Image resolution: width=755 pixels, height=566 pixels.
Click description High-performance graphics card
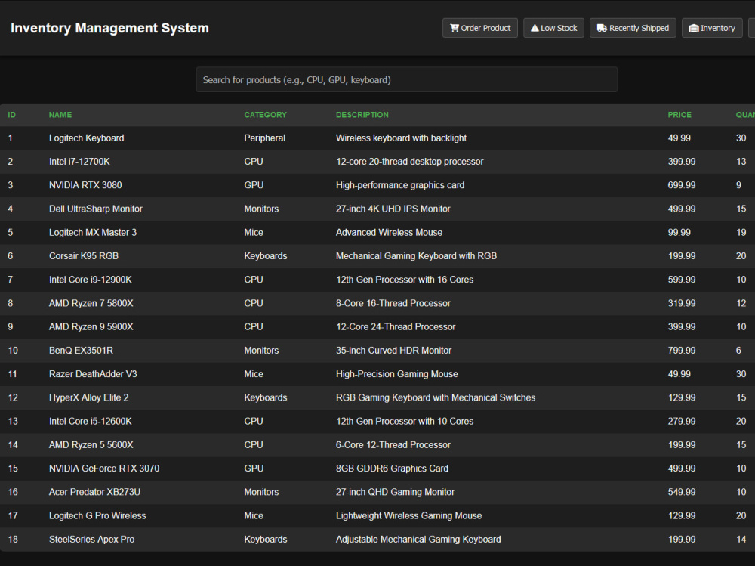click(x=400, y=185)
